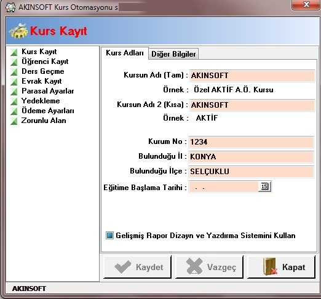Click the red Kurs Kayıt header title
The width and height of the screenshot is (321, 299).
coord(58,31)
